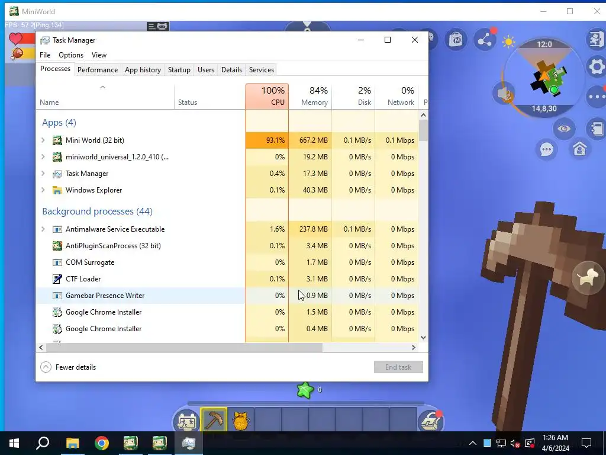Sort by the CPU column header
606x455 pixels.
tap(267, 97)
